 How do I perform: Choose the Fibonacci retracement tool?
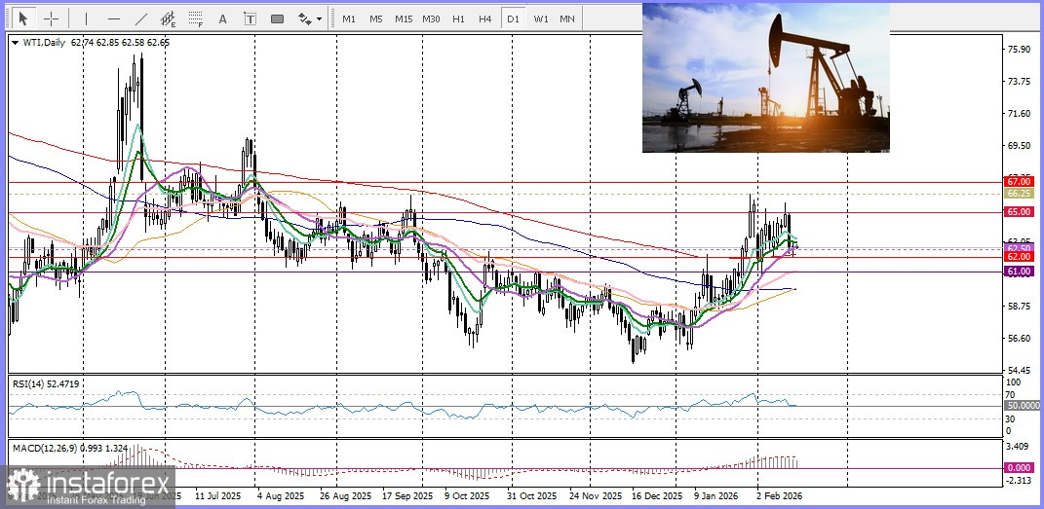point(196,18)
